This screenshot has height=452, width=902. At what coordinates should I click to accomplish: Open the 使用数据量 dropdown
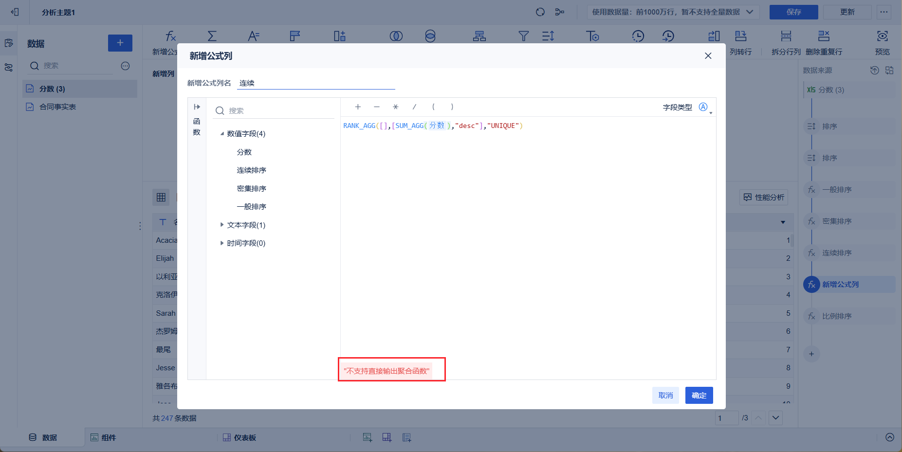coord(673,12)
